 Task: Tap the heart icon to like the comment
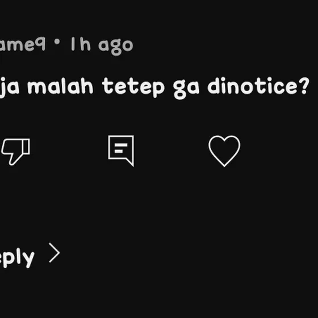[224, 151]
